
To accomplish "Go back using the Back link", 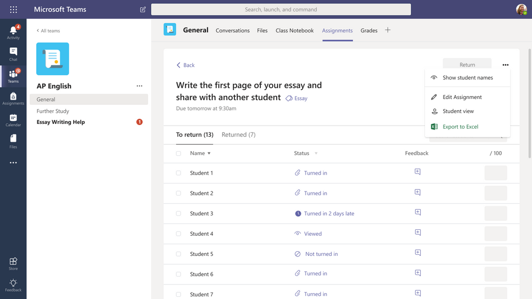I will tap(186, 65).
